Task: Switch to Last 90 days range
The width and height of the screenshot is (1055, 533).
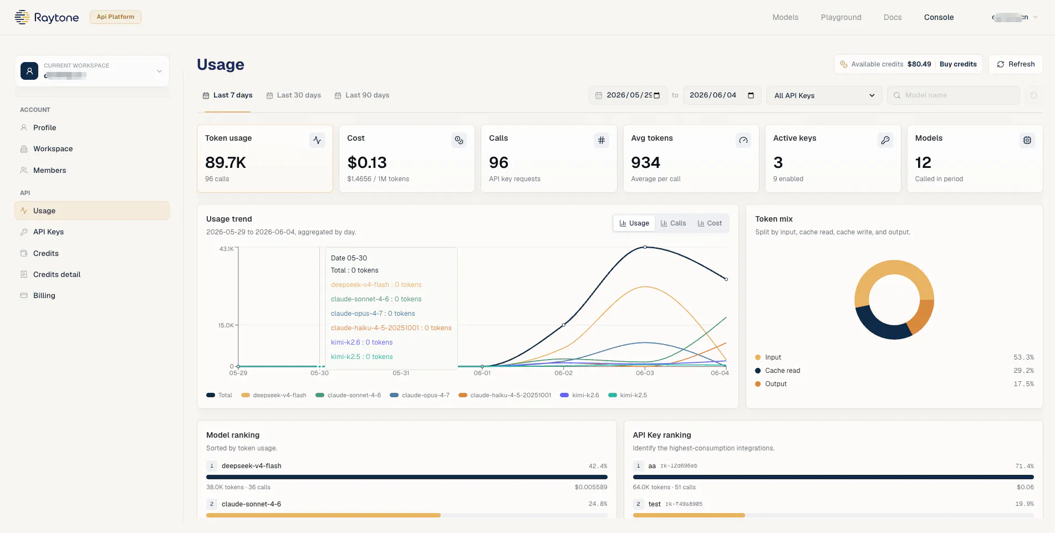Action: coord(362,95)
